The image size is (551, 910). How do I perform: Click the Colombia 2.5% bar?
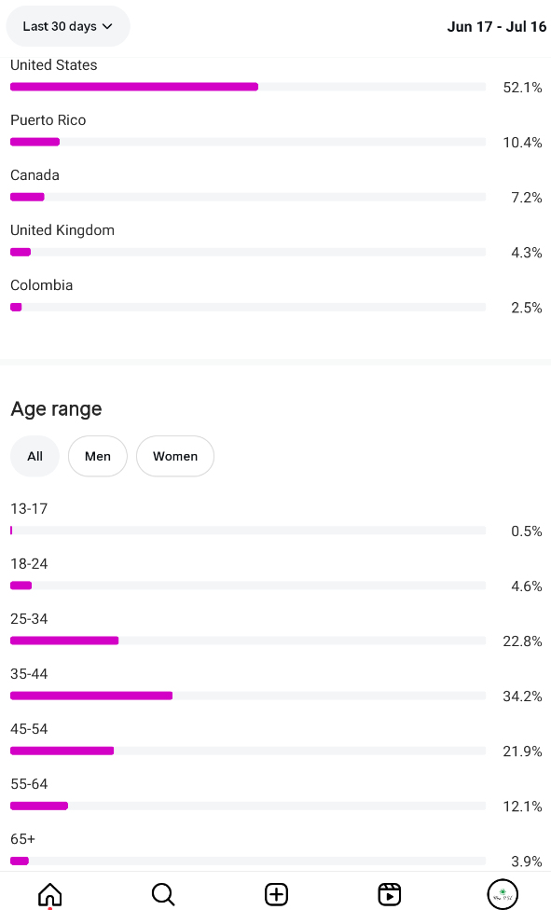point(248,307)
